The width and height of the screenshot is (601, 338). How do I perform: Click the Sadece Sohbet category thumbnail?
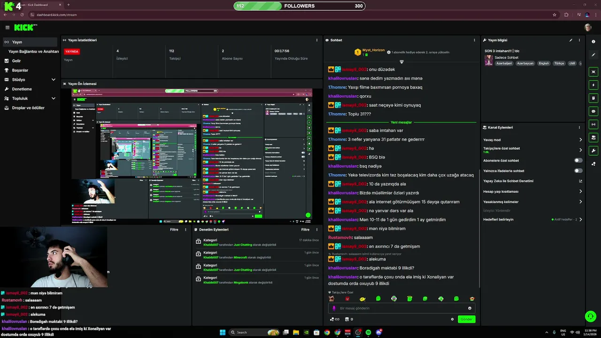489,60
